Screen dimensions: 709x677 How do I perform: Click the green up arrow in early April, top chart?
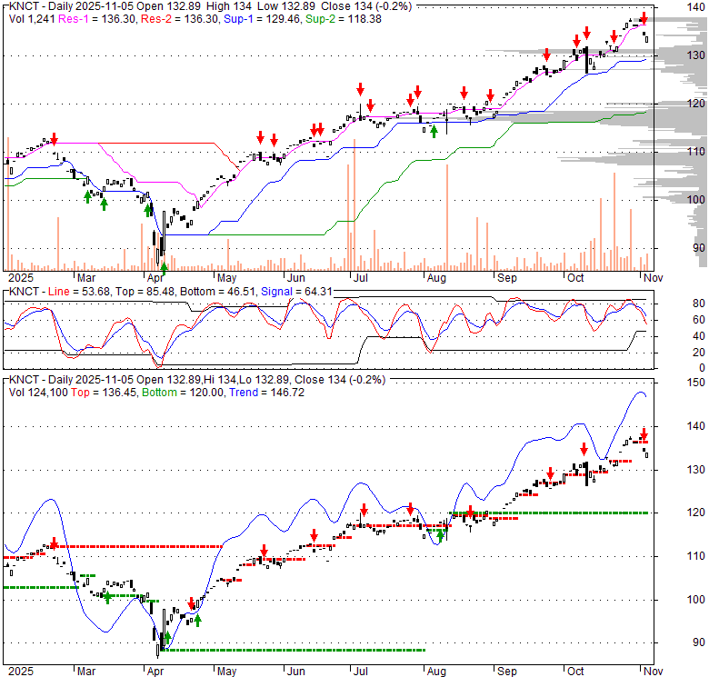(164, 268)
